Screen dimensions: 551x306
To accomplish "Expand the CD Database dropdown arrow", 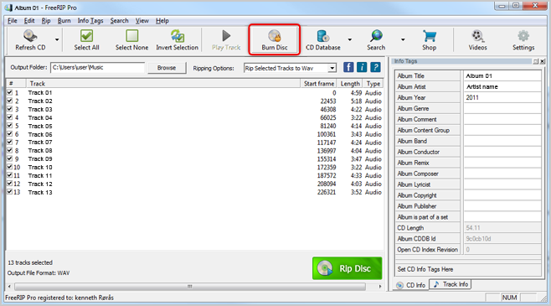I will tap(350, 39).
